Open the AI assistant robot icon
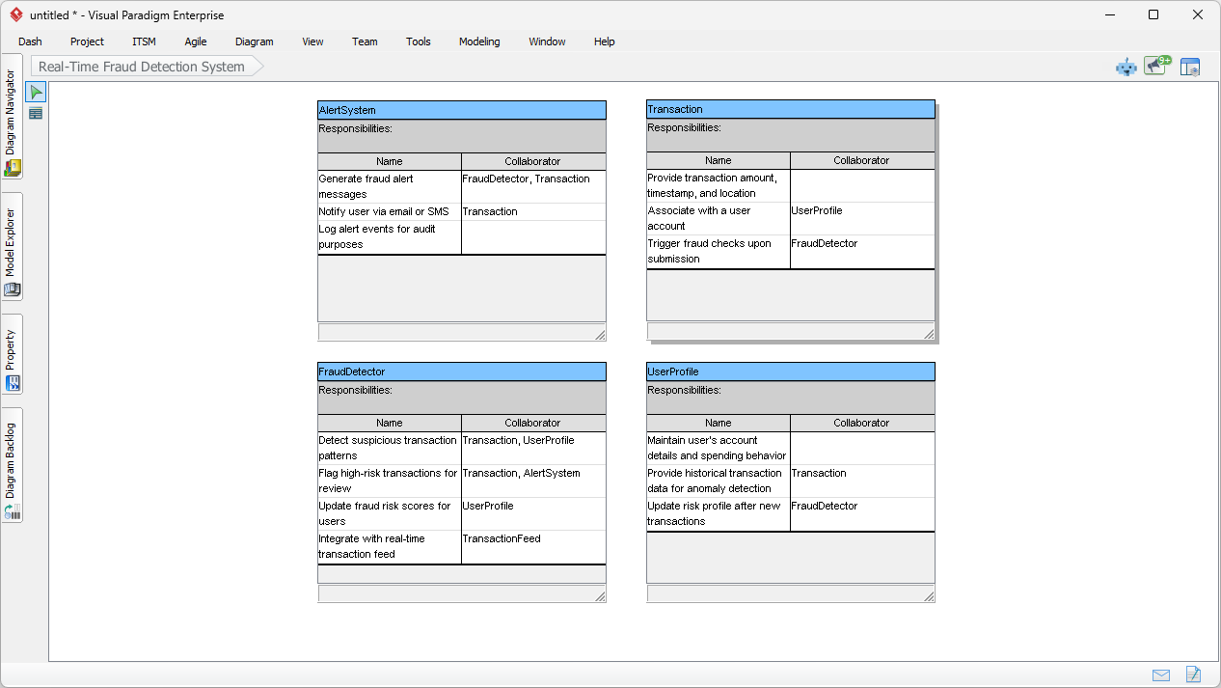This screenshot has height=688, width=1221. point(1126,66)
